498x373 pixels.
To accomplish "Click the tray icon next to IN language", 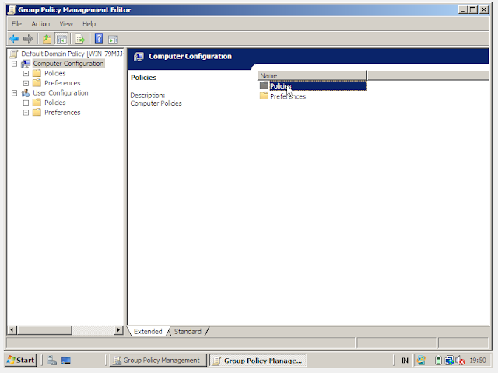I will pos(421,361).
